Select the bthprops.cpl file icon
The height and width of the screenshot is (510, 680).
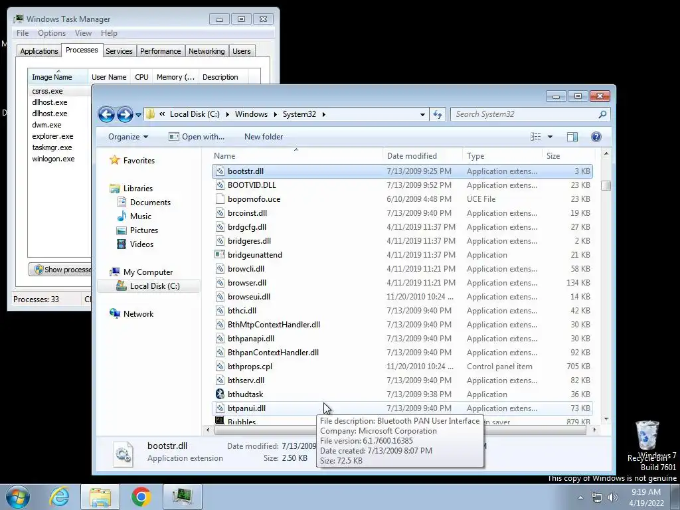(220, 367)
